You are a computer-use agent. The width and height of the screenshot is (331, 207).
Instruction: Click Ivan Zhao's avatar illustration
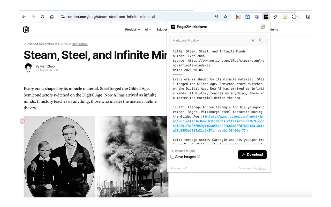click(28, 68)
